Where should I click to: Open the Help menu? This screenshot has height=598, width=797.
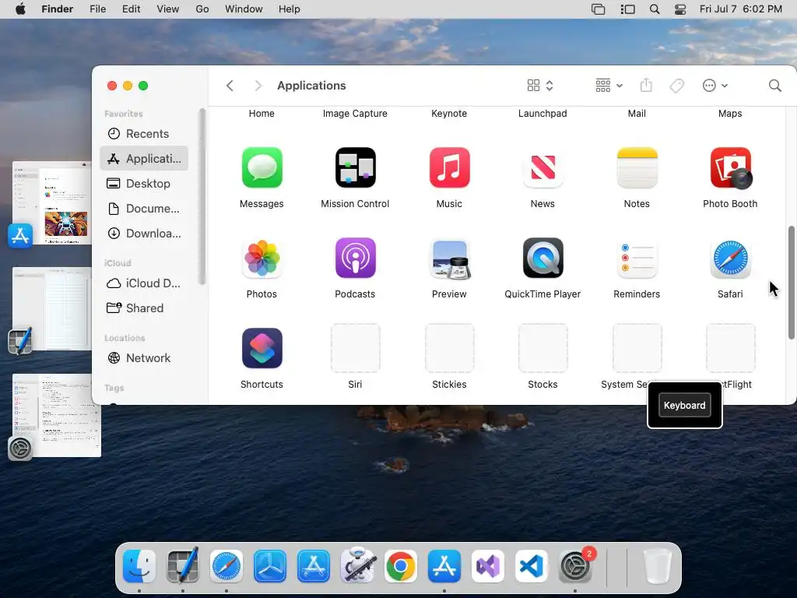pos(290,9)
